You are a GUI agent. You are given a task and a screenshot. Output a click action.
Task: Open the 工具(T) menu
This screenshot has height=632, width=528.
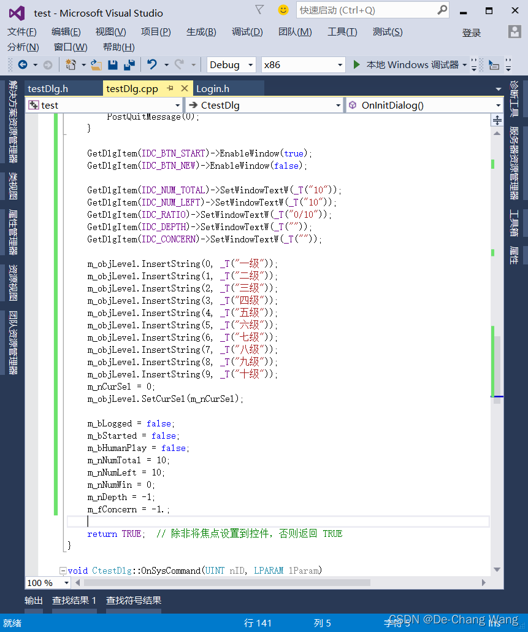pos(342,32)
